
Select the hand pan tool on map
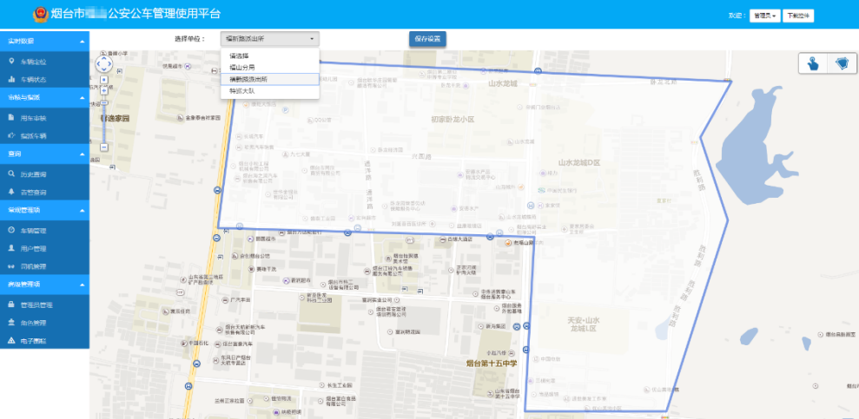(x=813, y=64)
